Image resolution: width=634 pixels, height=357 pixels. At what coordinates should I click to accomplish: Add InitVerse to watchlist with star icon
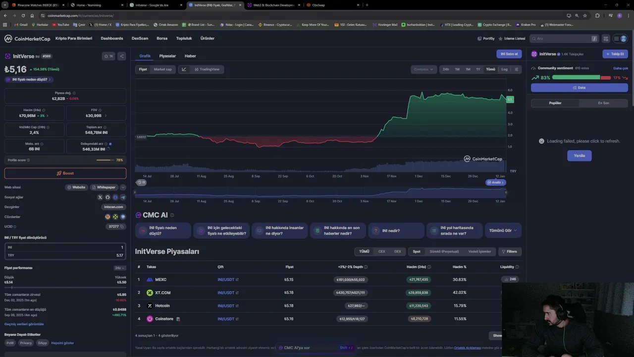click(108, 56)
